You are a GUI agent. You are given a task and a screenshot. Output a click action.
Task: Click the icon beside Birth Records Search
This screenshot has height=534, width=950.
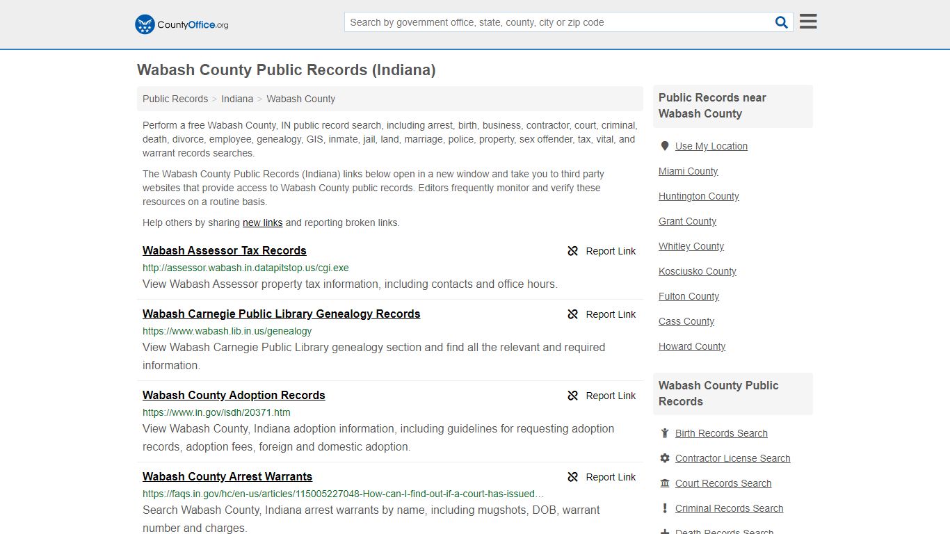tap(665, 433)
